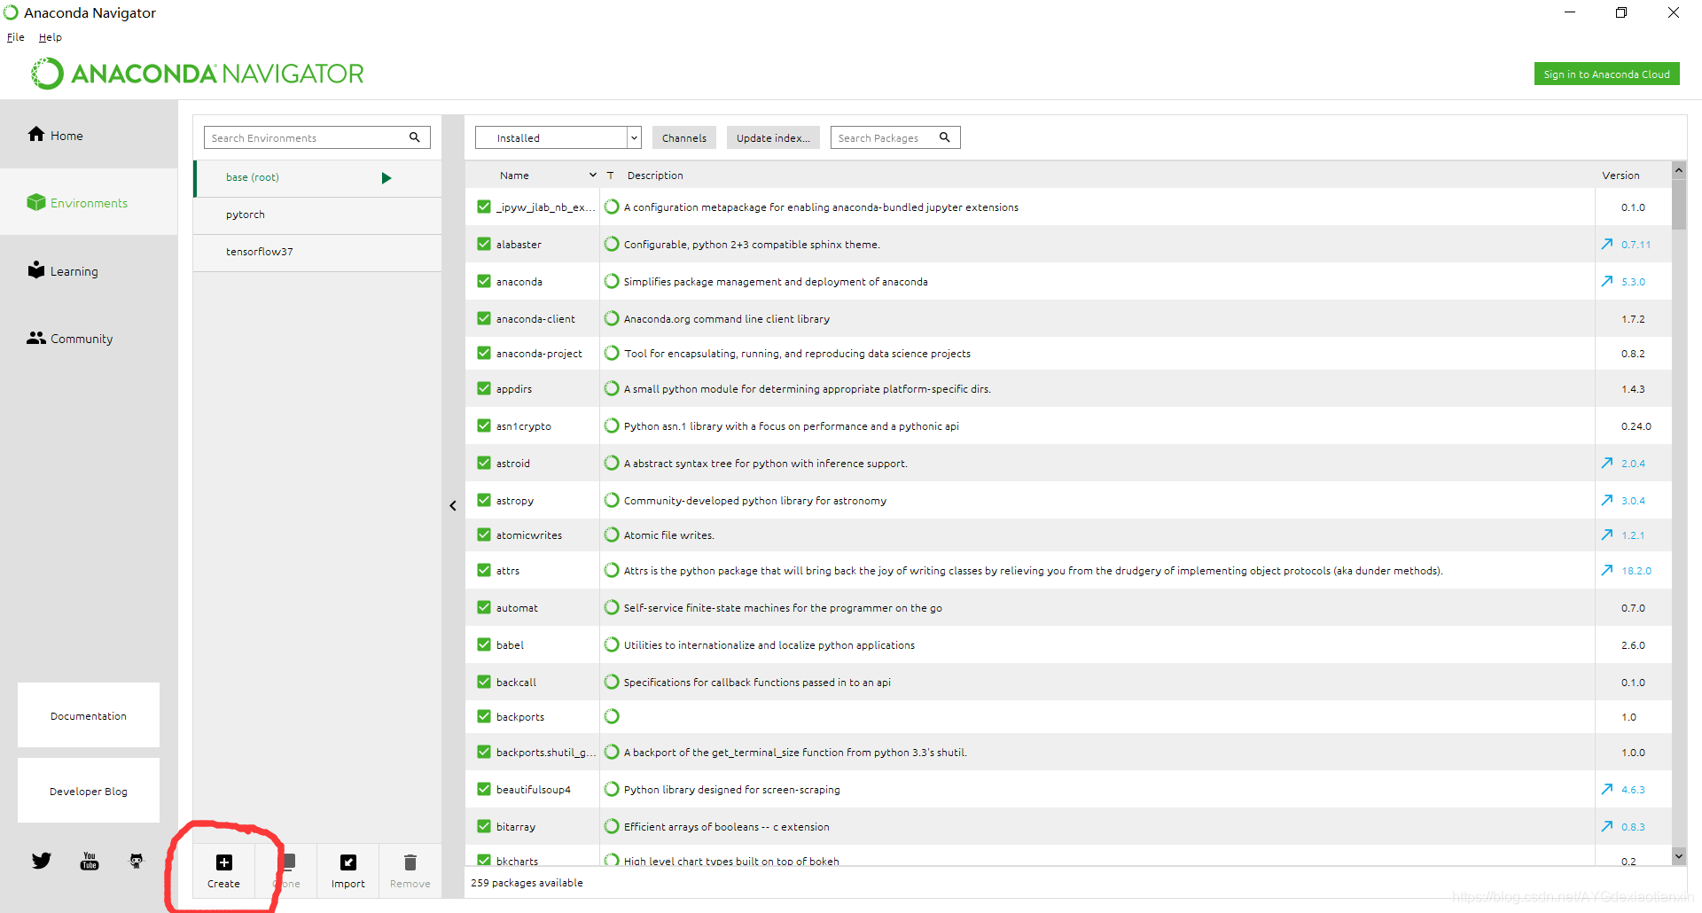Click the Import environment icon
1702x913 pixels.
point(348,862)
